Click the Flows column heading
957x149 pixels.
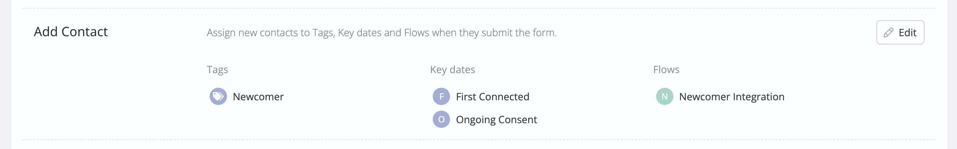click(x=666, y=69)
